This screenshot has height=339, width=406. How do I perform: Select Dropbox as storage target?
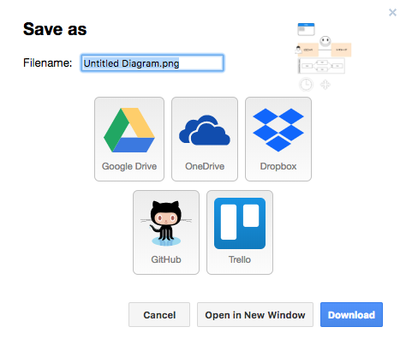coord(278,139)
